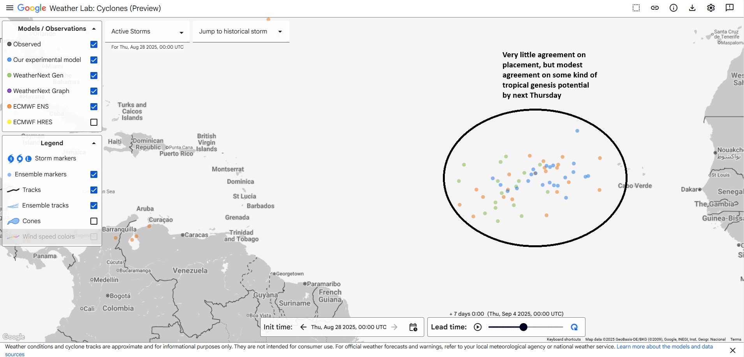This screenshot has height=357, width=744.
Task: Uncheck Our experimental model checkbox
Action: pyautogui.click(x=94, y=60)
